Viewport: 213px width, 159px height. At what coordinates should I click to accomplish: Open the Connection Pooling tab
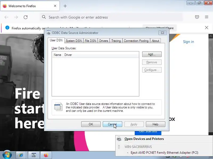tap(136, 41)
